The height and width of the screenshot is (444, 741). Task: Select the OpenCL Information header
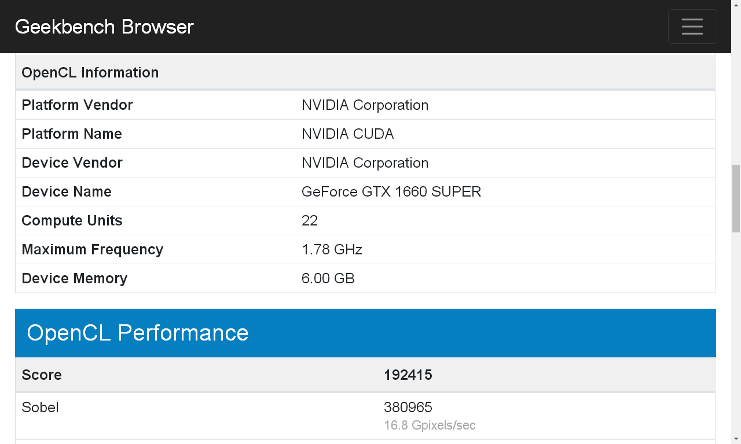[x=90, y=72]
